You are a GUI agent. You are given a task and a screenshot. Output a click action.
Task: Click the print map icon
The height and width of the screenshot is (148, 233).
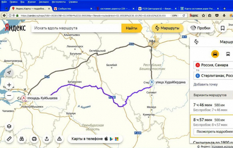(x=34, y=139)
